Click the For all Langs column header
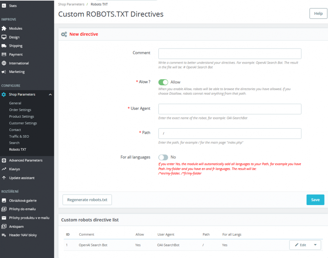 pos(232,234)
